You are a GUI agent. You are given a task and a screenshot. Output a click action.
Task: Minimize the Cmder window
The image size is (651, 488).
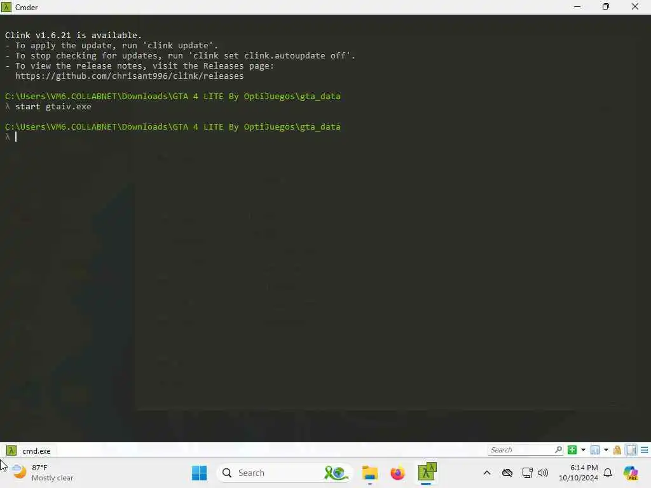577,7
